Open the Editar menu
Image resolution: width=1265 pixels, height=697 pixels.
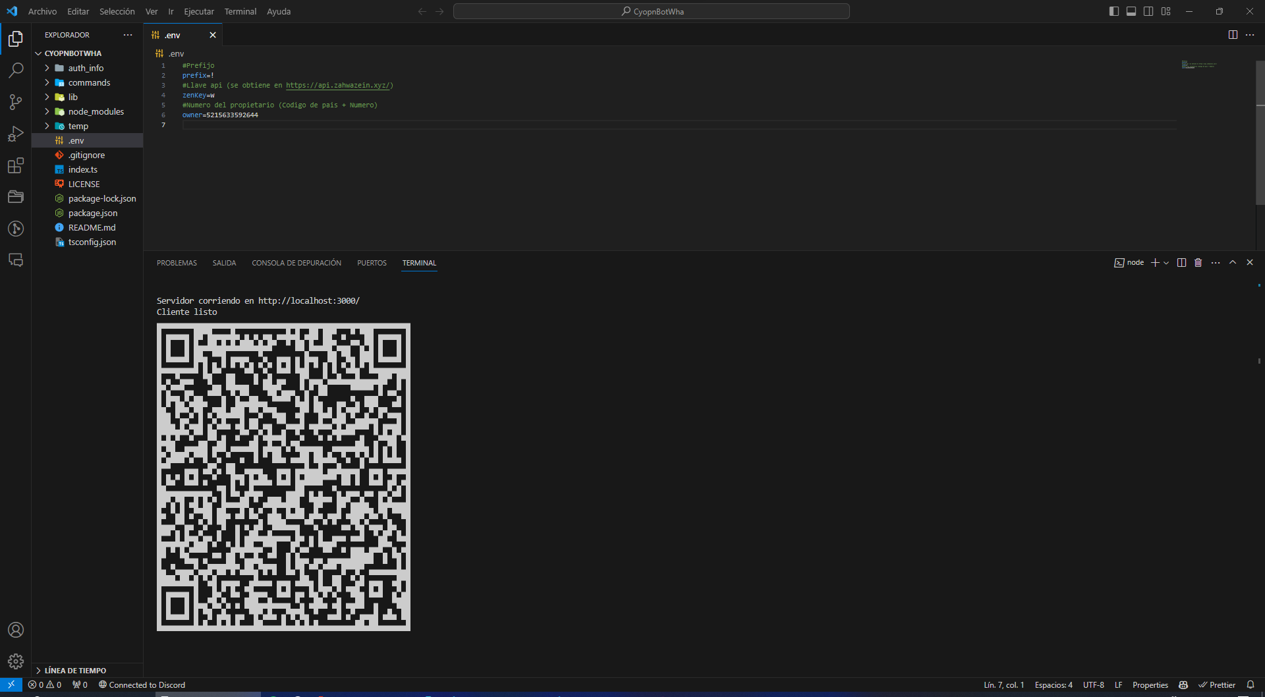78,11
